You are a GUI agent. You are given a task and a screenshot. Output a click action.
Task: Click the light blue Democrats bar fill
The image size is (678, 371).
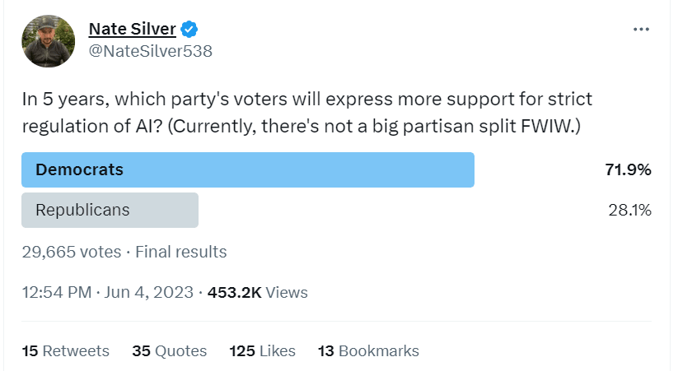coord(330,170)
